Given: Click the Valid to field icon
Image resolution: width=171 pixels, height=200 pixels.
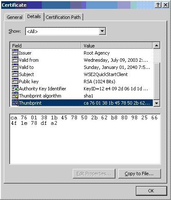Looking at the screenshot, I should tap(15, 67).
